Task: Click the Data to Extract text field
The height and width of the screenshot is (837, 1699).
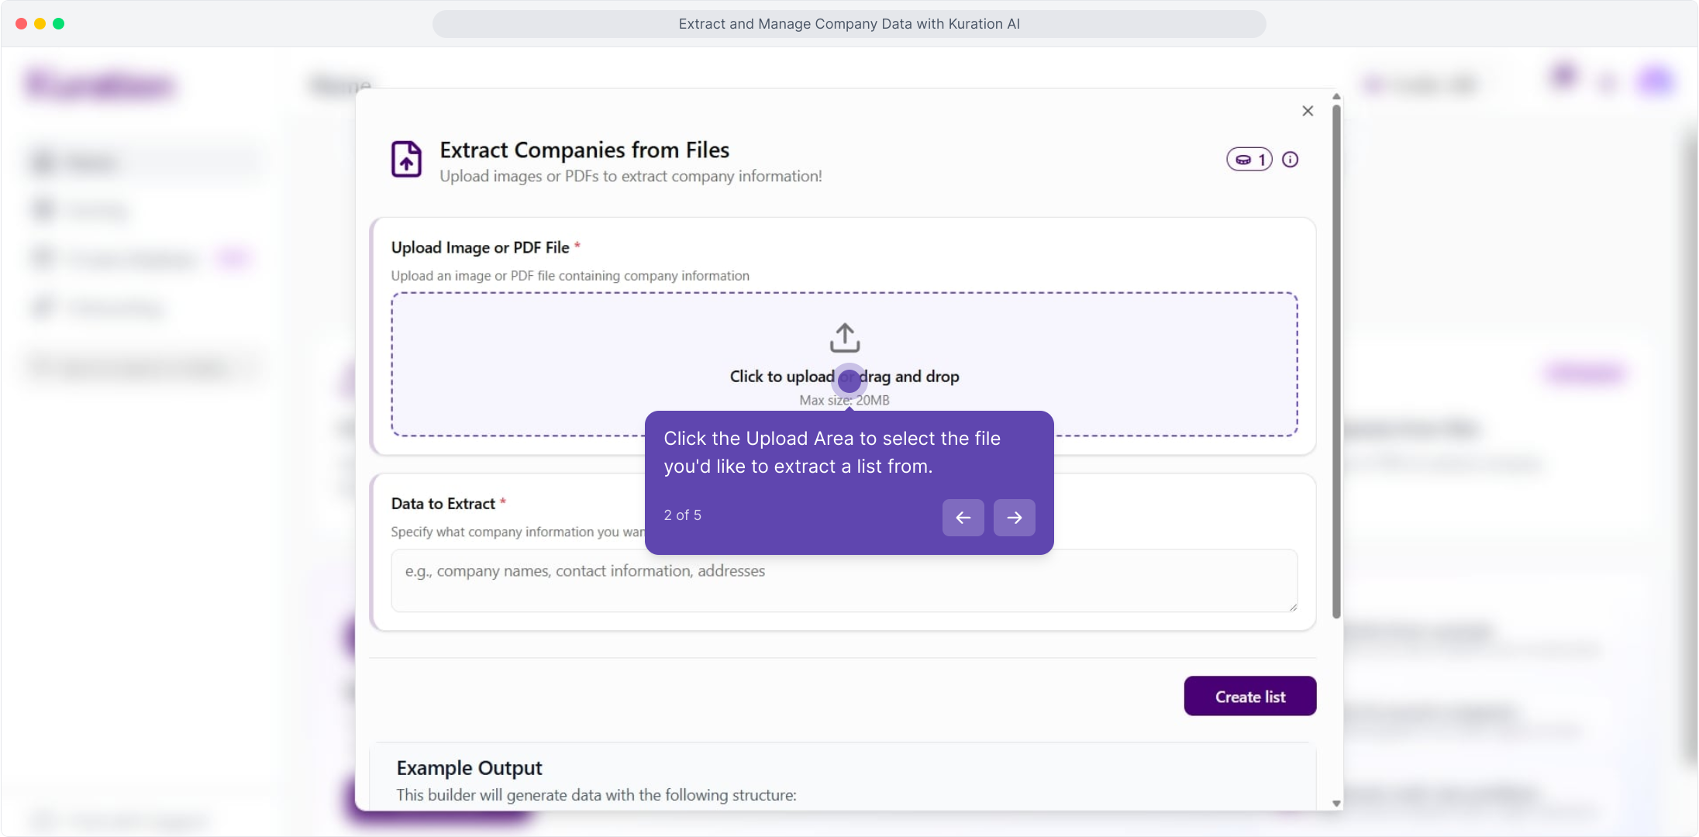Action: 844,580
